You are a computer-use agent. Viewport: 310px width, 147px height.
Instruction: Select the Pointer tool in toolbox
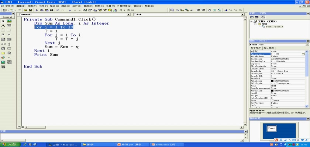(3, 21)
